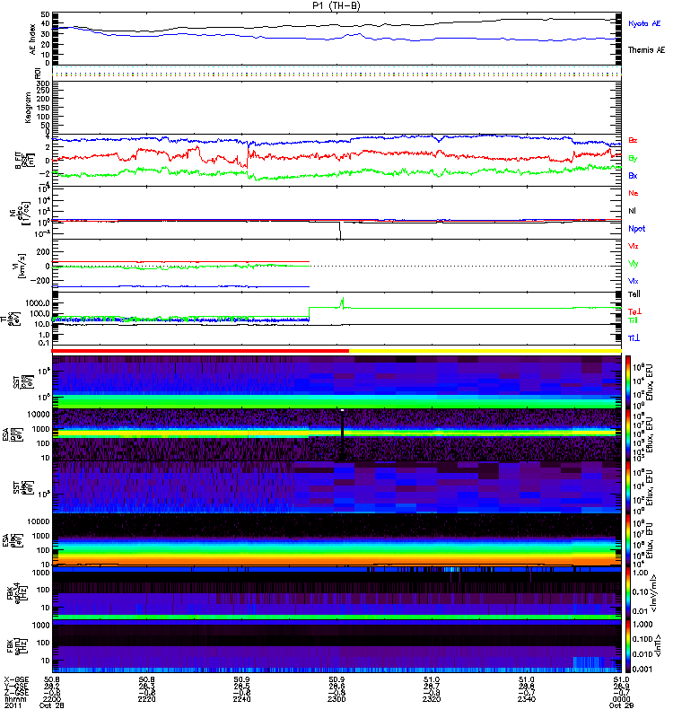Click the red Viz velocity legend label

[634, 246]
